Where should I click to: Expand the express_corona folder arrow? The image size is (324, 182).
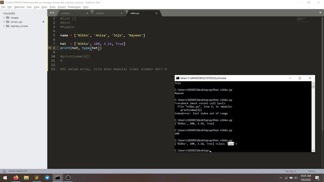(4, 26)
